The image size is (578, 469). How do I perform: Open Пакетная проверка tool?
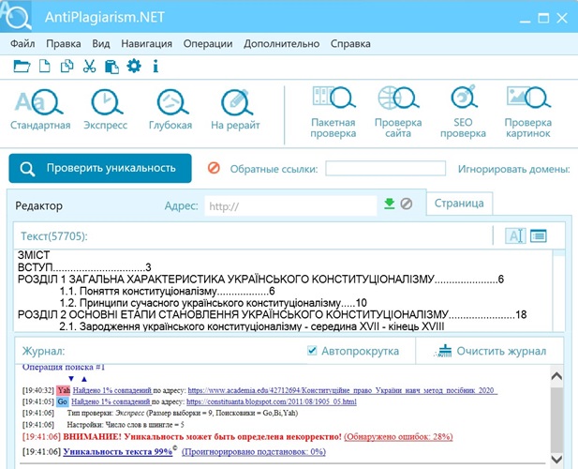333,113
